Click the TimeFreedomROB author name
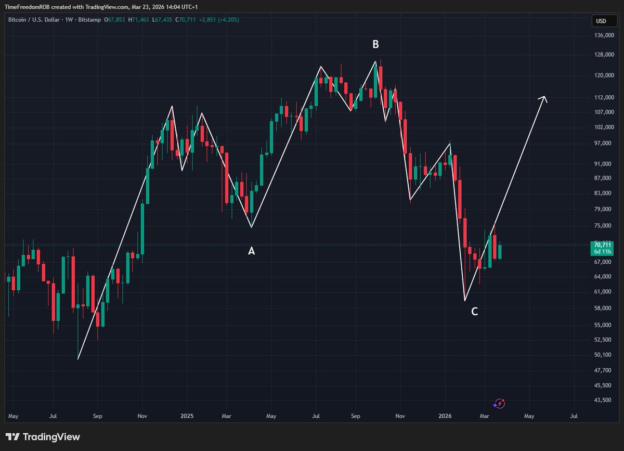Viewport: 624px width, 451px height. point(26,7)
